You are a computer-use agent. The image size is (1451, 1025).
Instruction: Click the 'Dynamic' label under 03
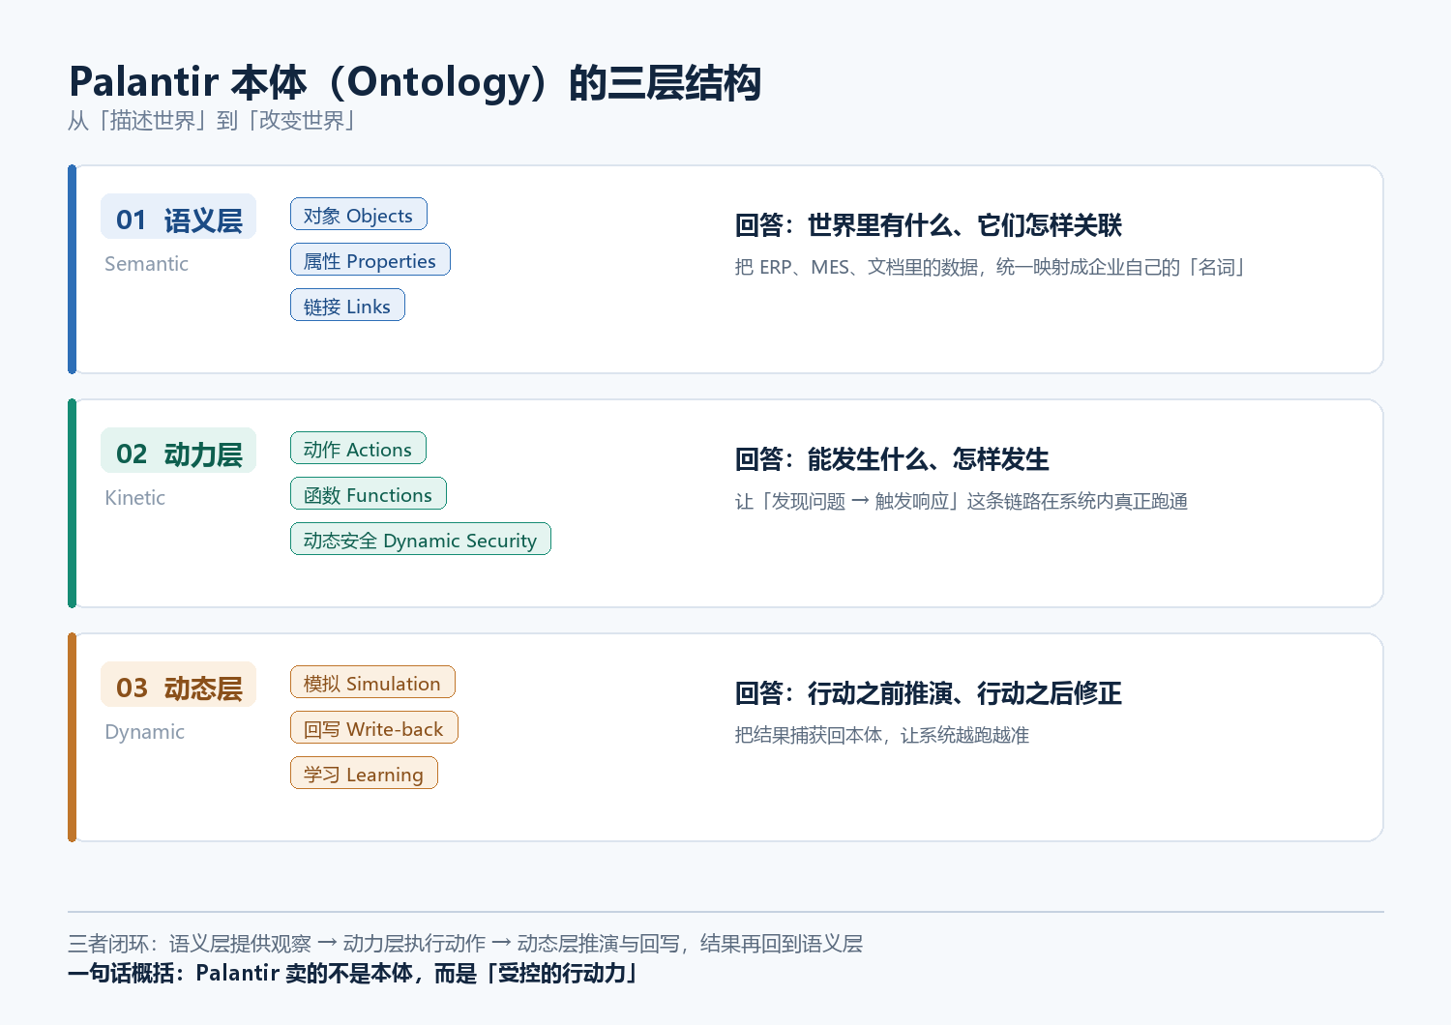coord(144,732)
